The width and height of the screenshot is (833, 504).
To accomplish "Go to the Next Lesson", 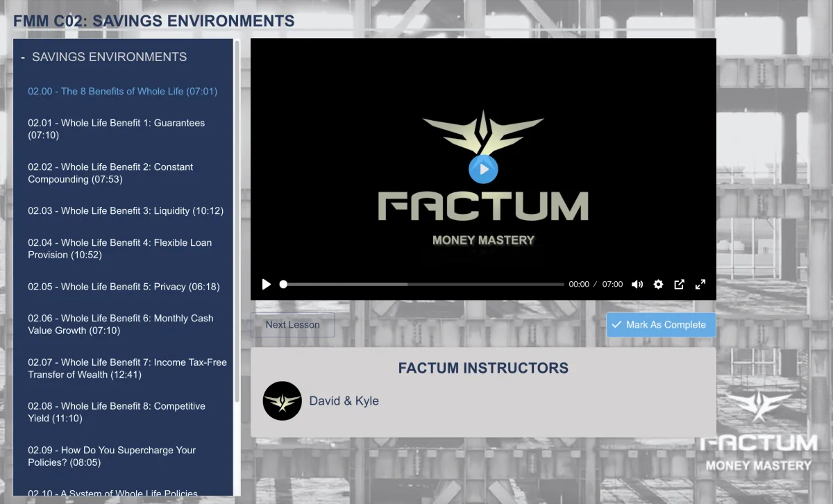I will (292, 325).
